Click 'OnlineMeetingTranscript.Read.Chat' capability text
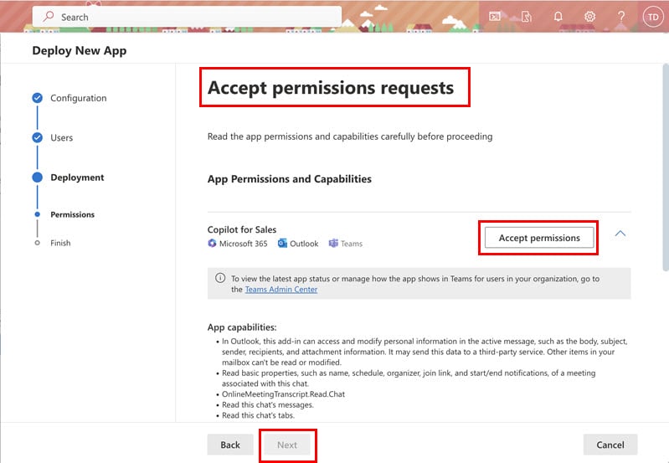The width and height of the screenshot is (669, 463). coord(283,394)
